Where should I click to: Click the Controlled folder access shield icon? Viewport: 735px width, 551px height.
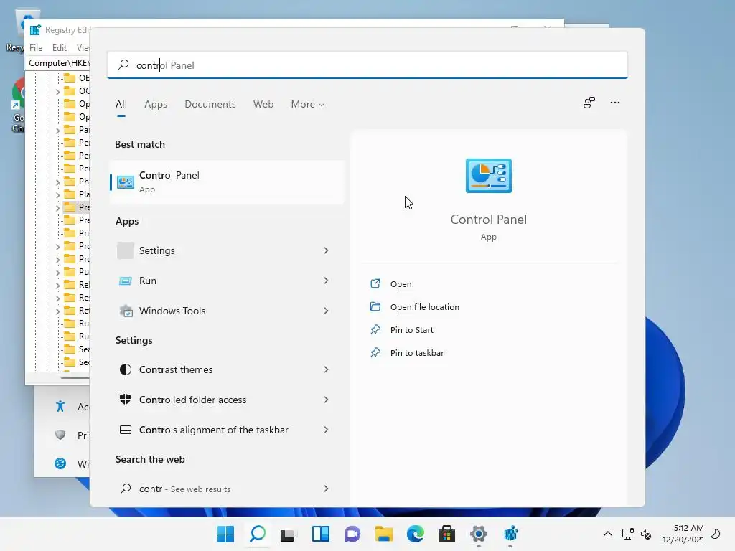125,400
